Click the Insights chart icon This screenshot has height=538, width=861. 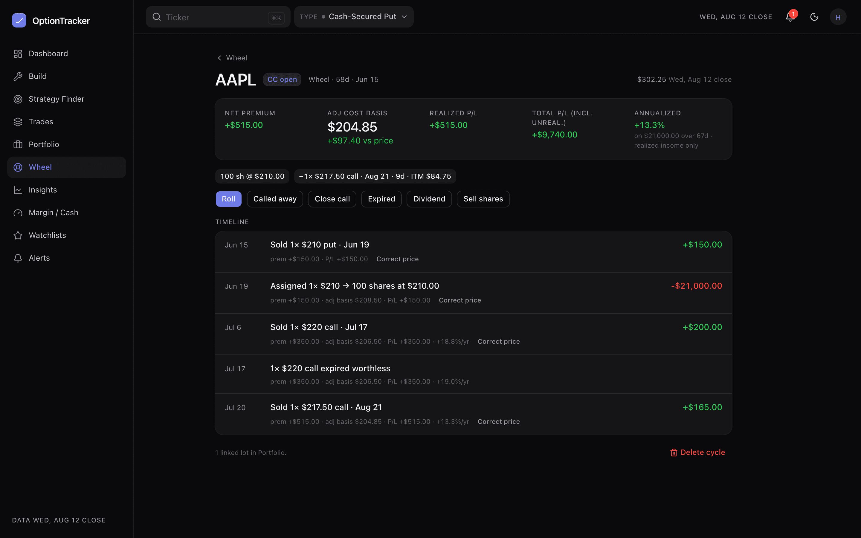[x=18, y=190]
